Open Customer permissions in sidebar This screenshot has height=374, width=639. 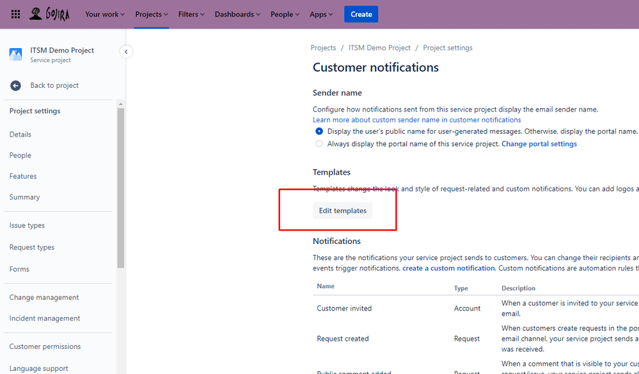pyautogui.click(x=45, y=346)
